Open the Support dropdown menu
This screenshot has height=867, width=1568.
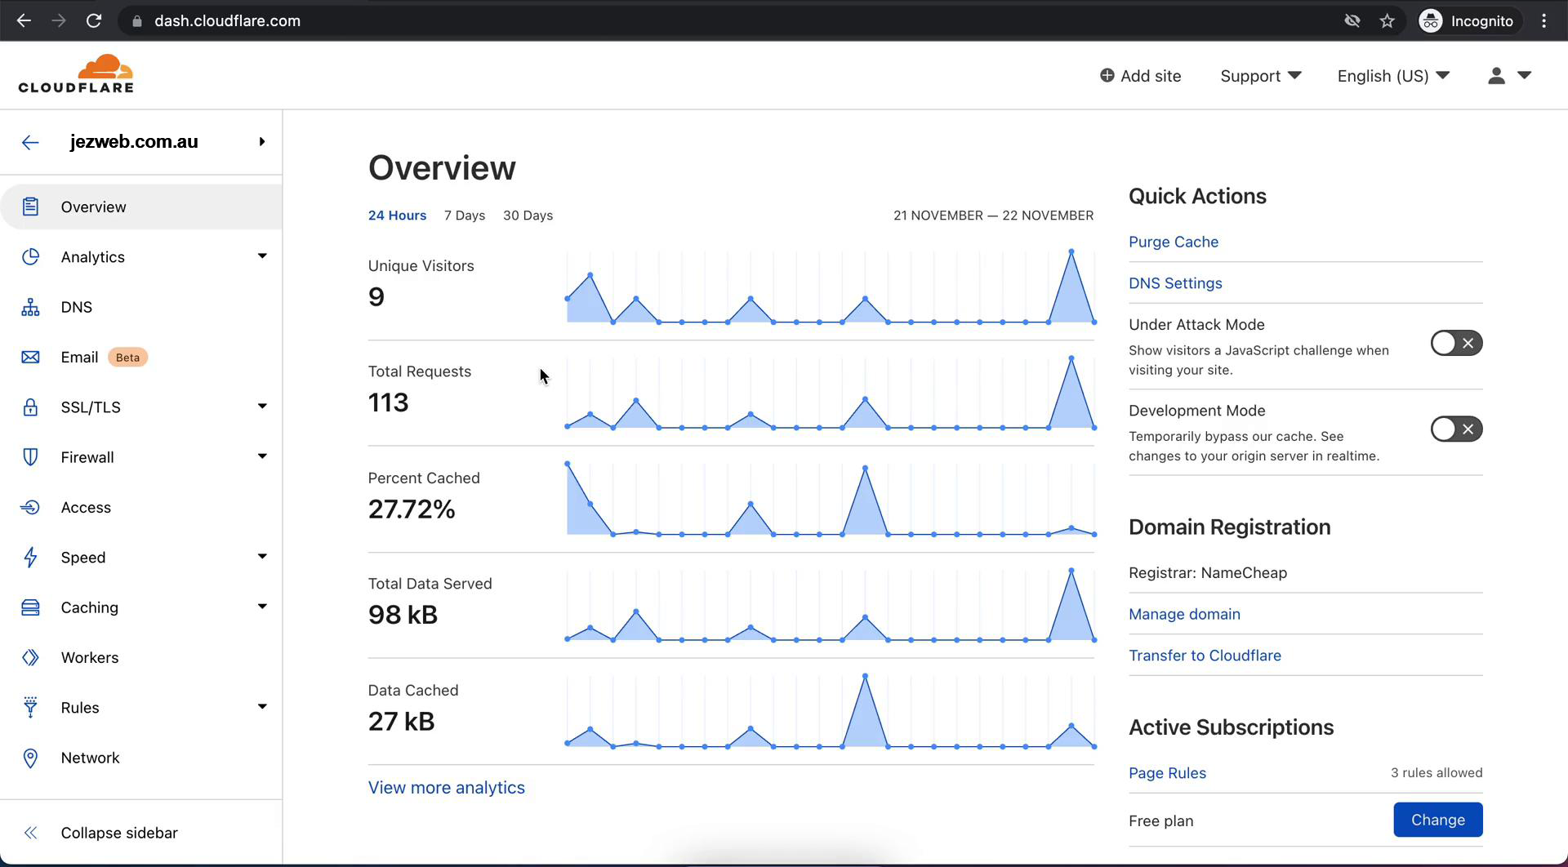1260,76
